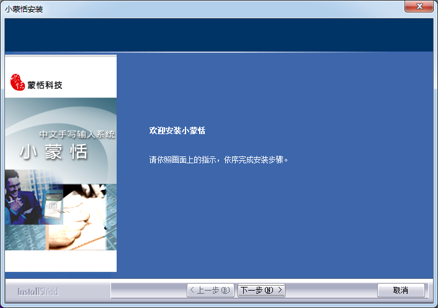Close the 小蒙恬安装 window

(x=419, y=6)
